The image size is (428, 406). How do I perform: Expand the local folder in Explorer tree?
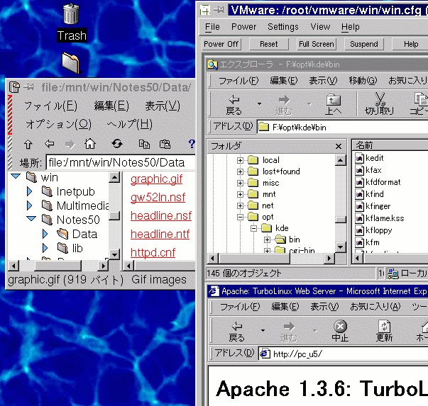pos(240,160)
